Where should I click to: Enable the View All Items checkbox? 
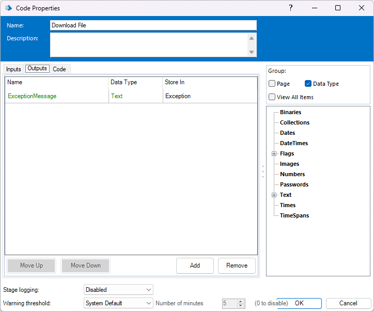point(272,97)
